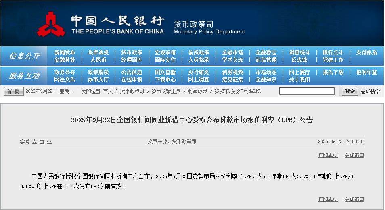
Task: Click 文章来源: 货币政策司 text
Action: (x=172, y=141)
